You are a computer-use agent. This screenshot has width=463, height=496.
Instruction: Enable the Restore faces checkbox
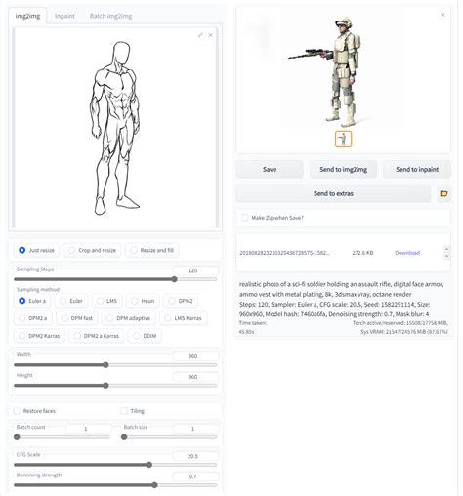[17, 411]
